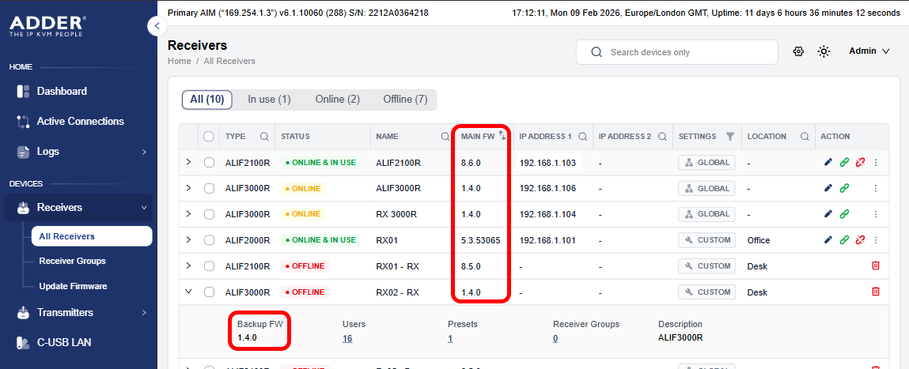Search IP ADDRESS 2 column via magnifier
This screenshot has width=909, height=369.
663,137
